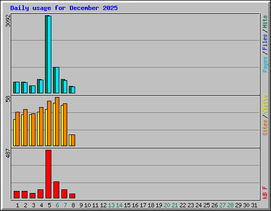Click the '3092' hits axis value
The width and height of the screenshot is (271, 211).
8,21
